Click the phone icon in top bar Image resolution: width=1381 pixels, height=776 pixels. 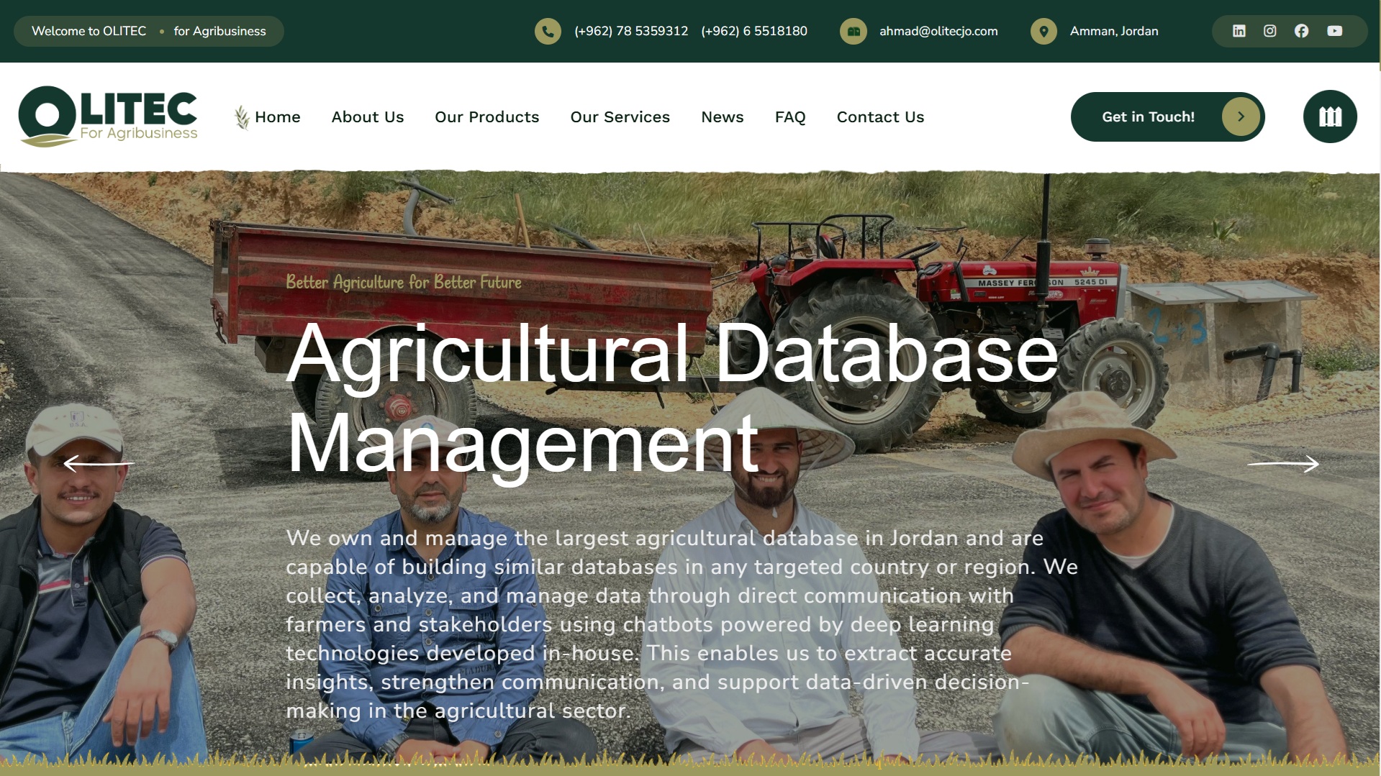[x=548, y=31]
